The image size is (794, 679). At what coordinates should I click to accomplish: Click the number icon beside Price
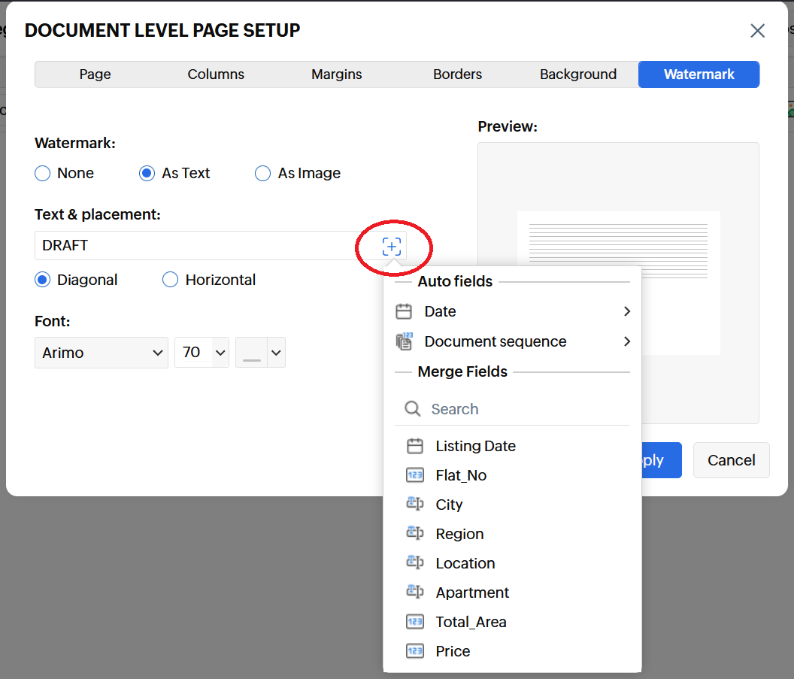click(415, 651)
